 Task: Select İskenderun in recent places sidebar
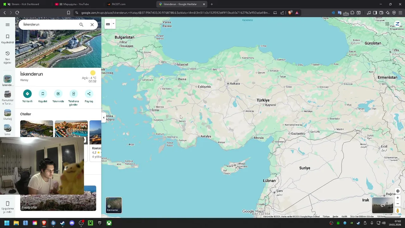8,81
